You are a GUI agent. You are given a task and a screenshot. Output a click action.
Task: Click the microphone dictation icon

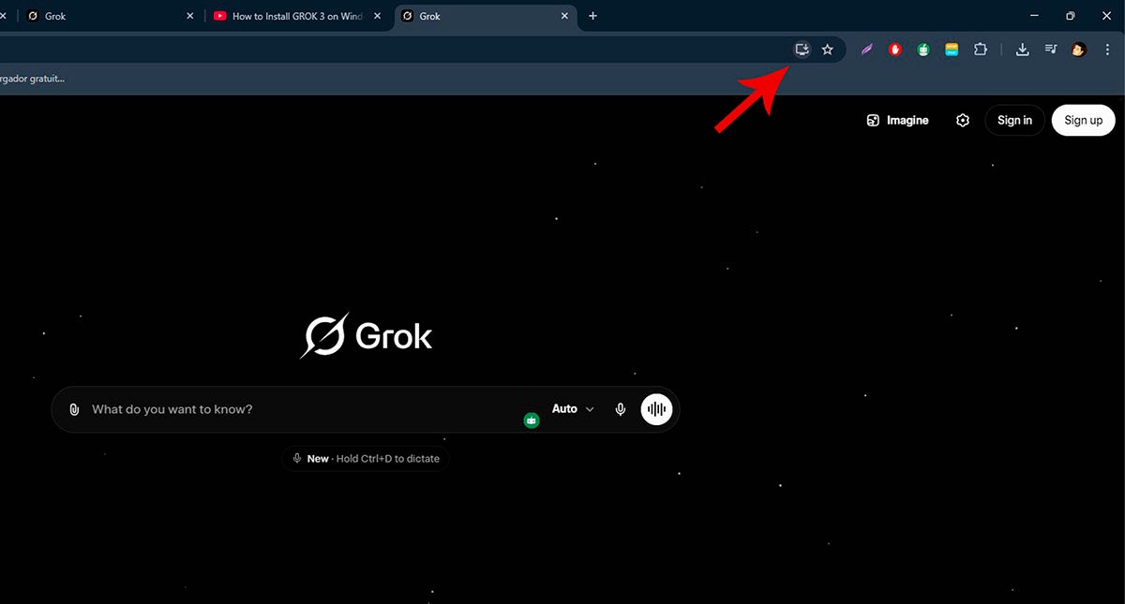(x=620, y=408)
